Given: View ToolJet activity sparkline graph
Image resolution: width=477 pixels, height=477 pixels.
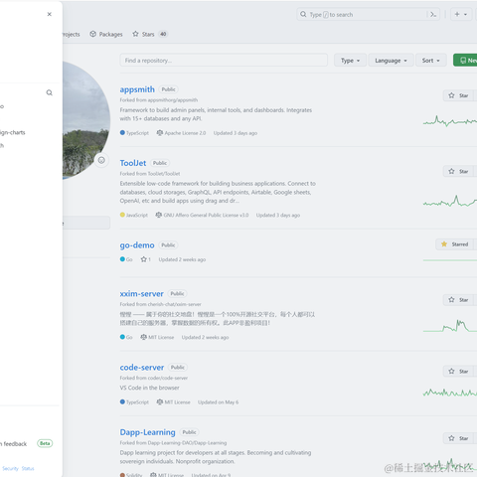Looking at the screenshot, I should coord(450,201).
